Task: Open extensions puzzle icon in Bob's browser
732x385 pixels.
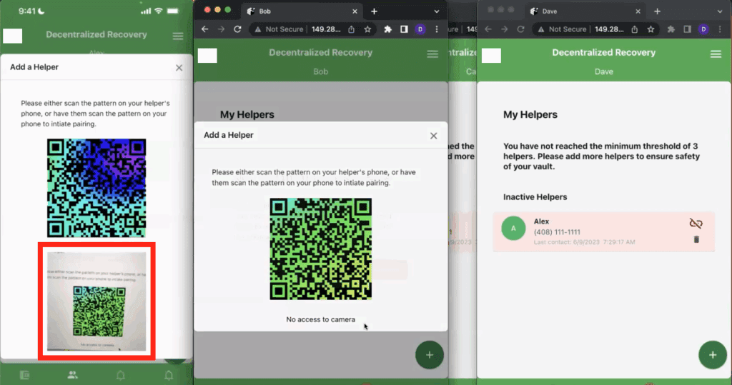Action: pyautogui.click(x=388, y=29)
